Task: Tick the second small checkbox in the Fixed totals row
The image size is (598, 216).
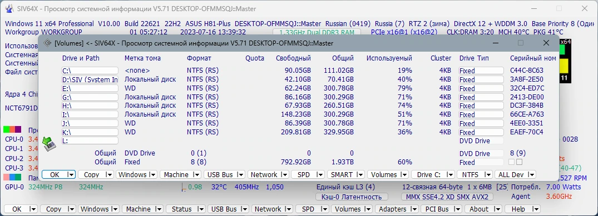Action: [519, 162]
